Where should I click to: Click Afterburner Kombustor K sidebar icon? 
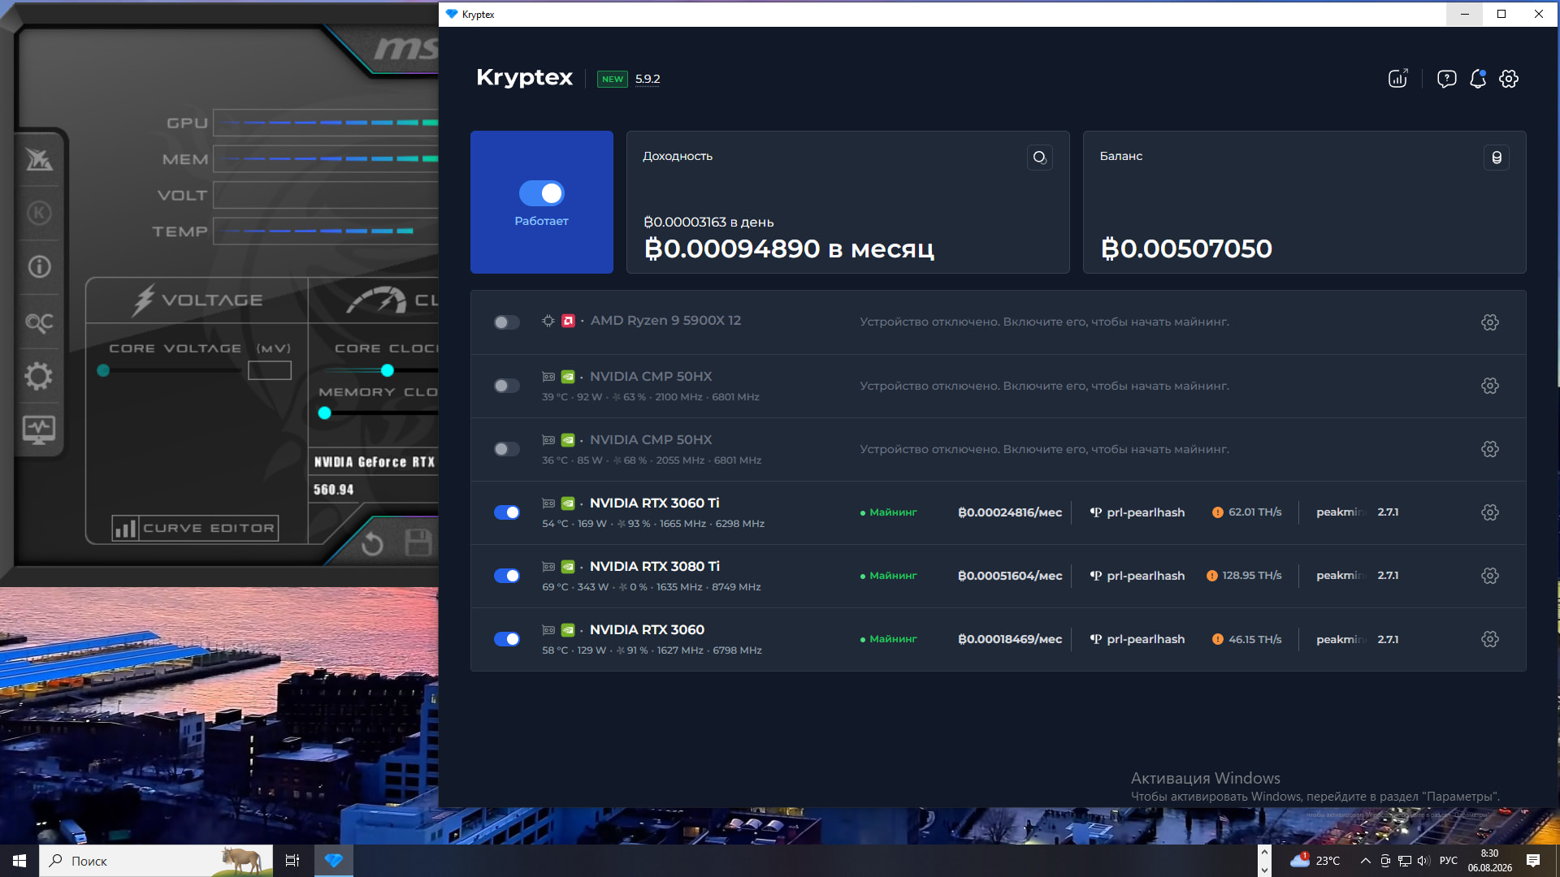[x=39, y=213]
